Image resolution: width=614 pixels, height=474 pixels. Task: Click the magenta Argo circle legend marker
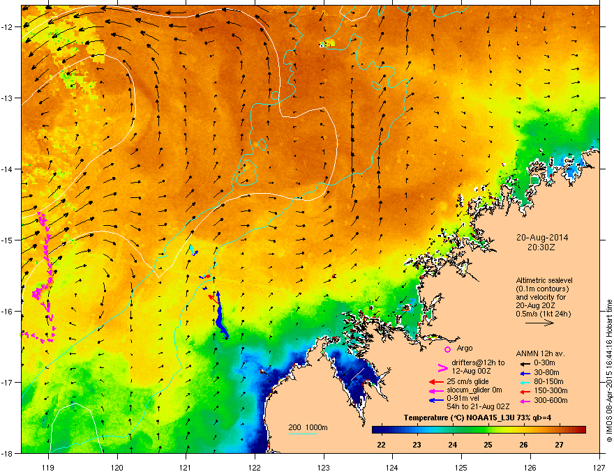(447, 349)
